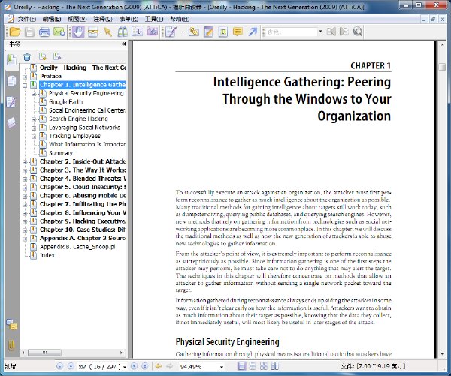This screenshot has width=451, height=376.
Task: Expand the Preface bookmark
Action: (25, 77)
